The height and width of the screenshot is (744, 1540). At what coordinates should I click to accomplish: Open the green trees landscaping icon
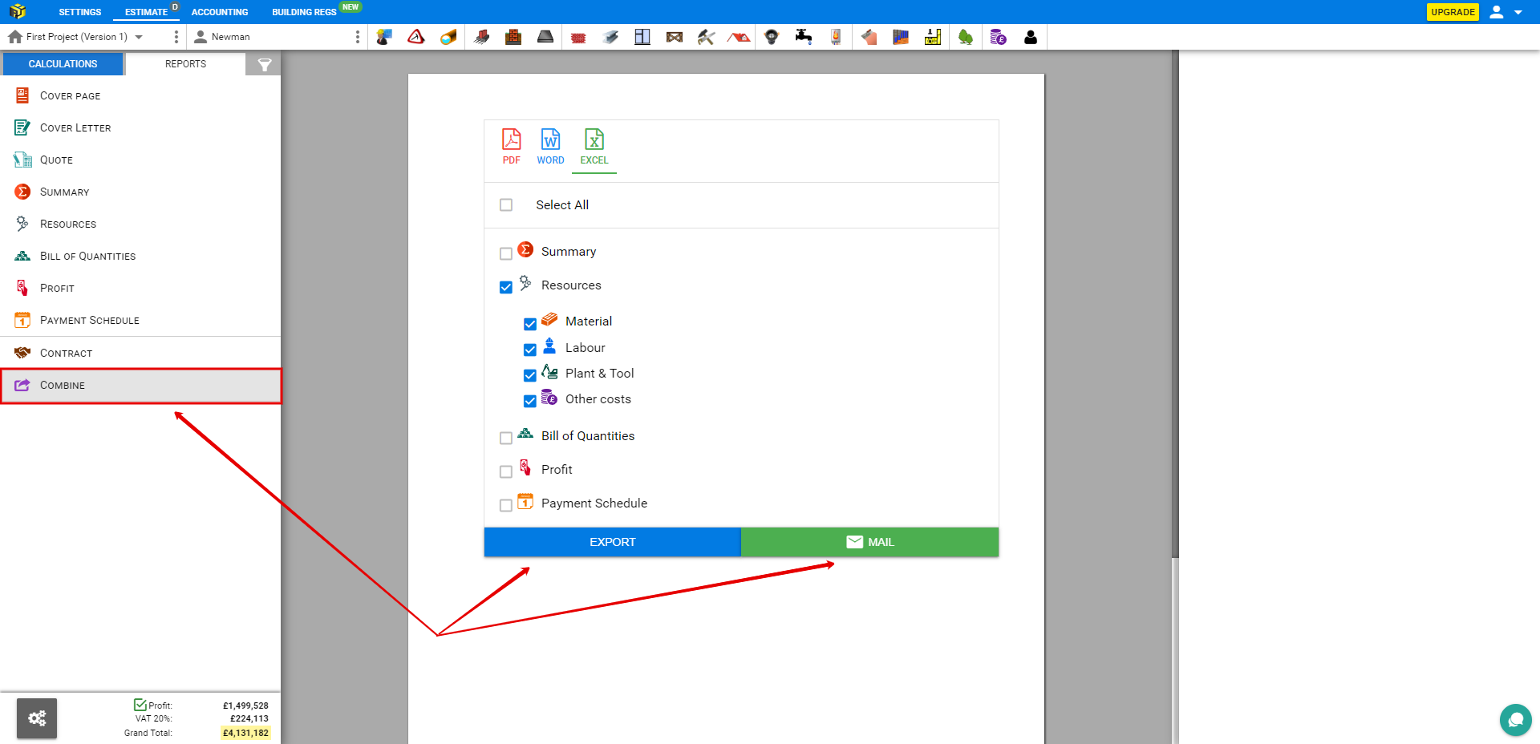[x=966, y=37]
